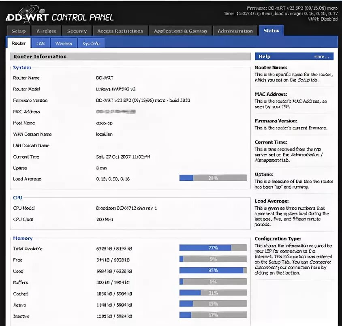Click the WAN: Disabled header status

pos(323,19)
